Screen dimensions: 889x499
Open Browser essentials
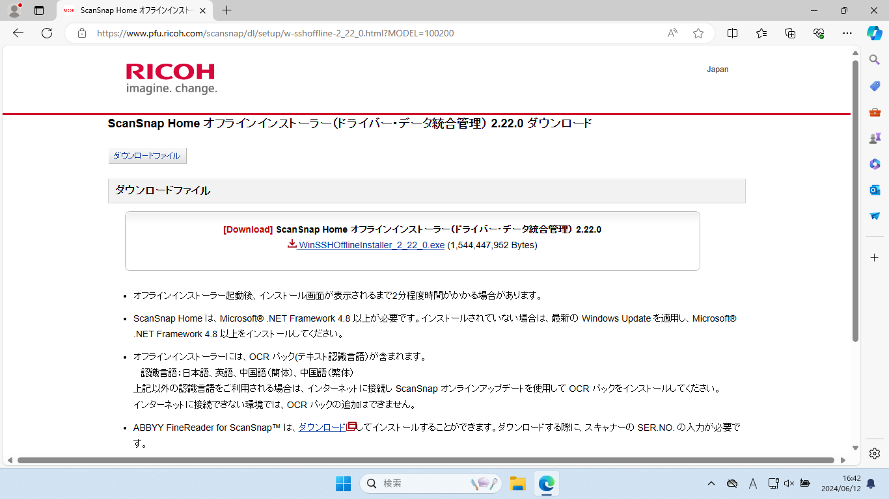(x=819, y=33)
